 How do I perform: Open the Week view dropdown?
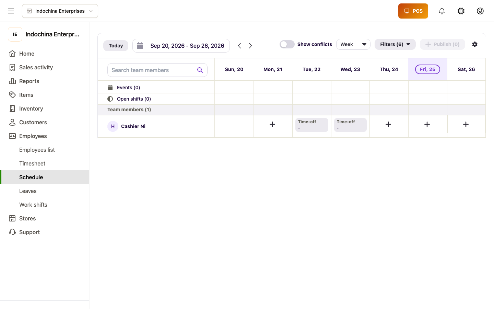click(353, 44)
